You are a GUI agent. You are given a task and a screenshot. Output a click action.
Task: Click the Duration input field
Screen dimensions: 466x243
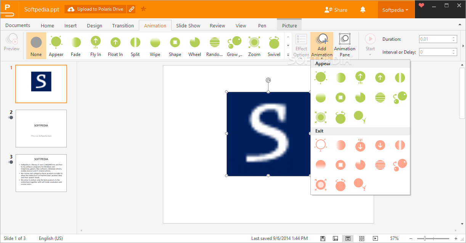pos(435,39)
